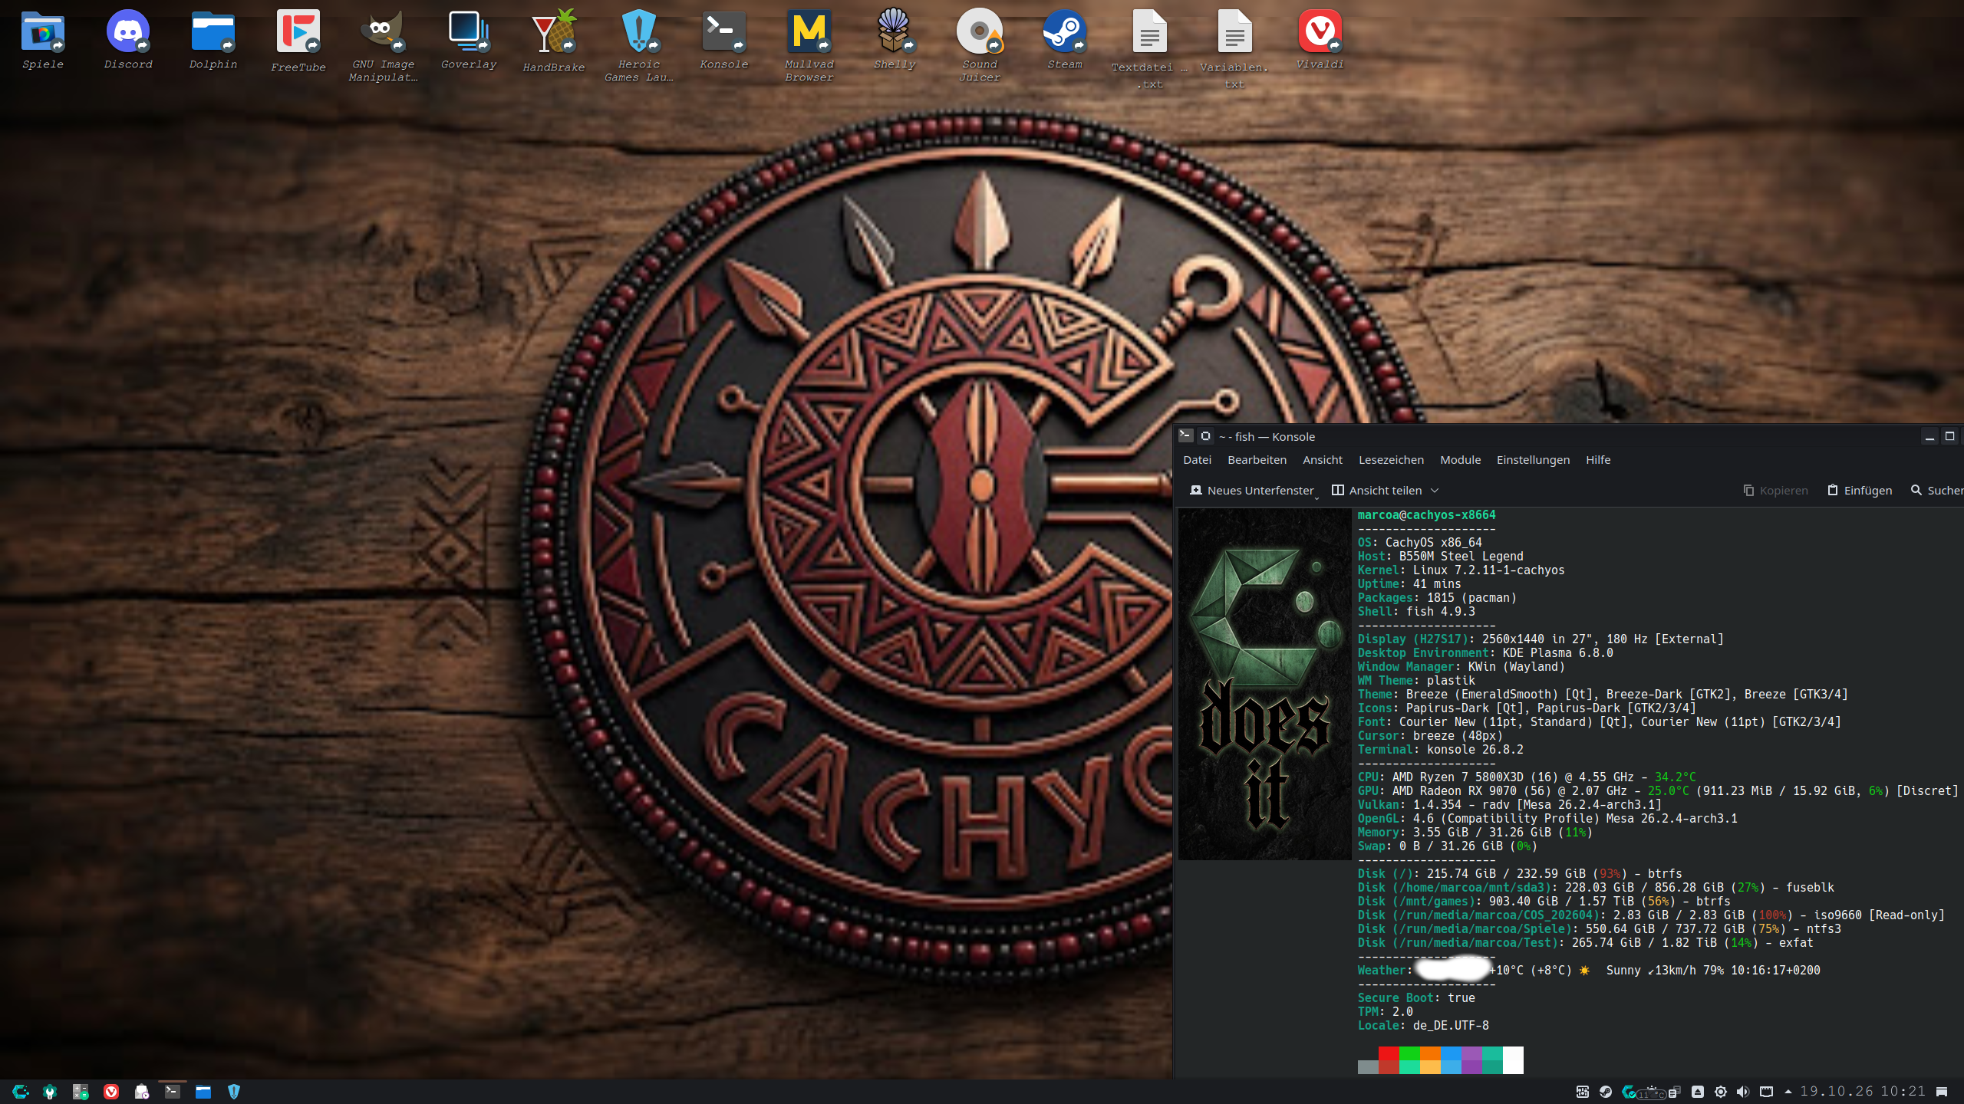The image size is (1964, 1104).
Task: Show hidden system tray icons arrow
Action: [x=1788, y=1092]
